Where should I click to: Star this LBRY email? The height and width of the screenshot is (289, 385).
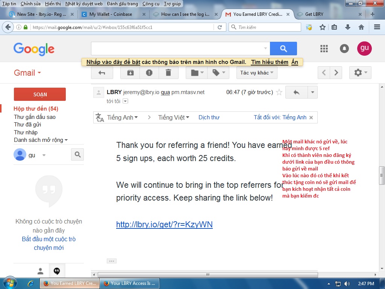pyautogui.click(x=279, y=93)
